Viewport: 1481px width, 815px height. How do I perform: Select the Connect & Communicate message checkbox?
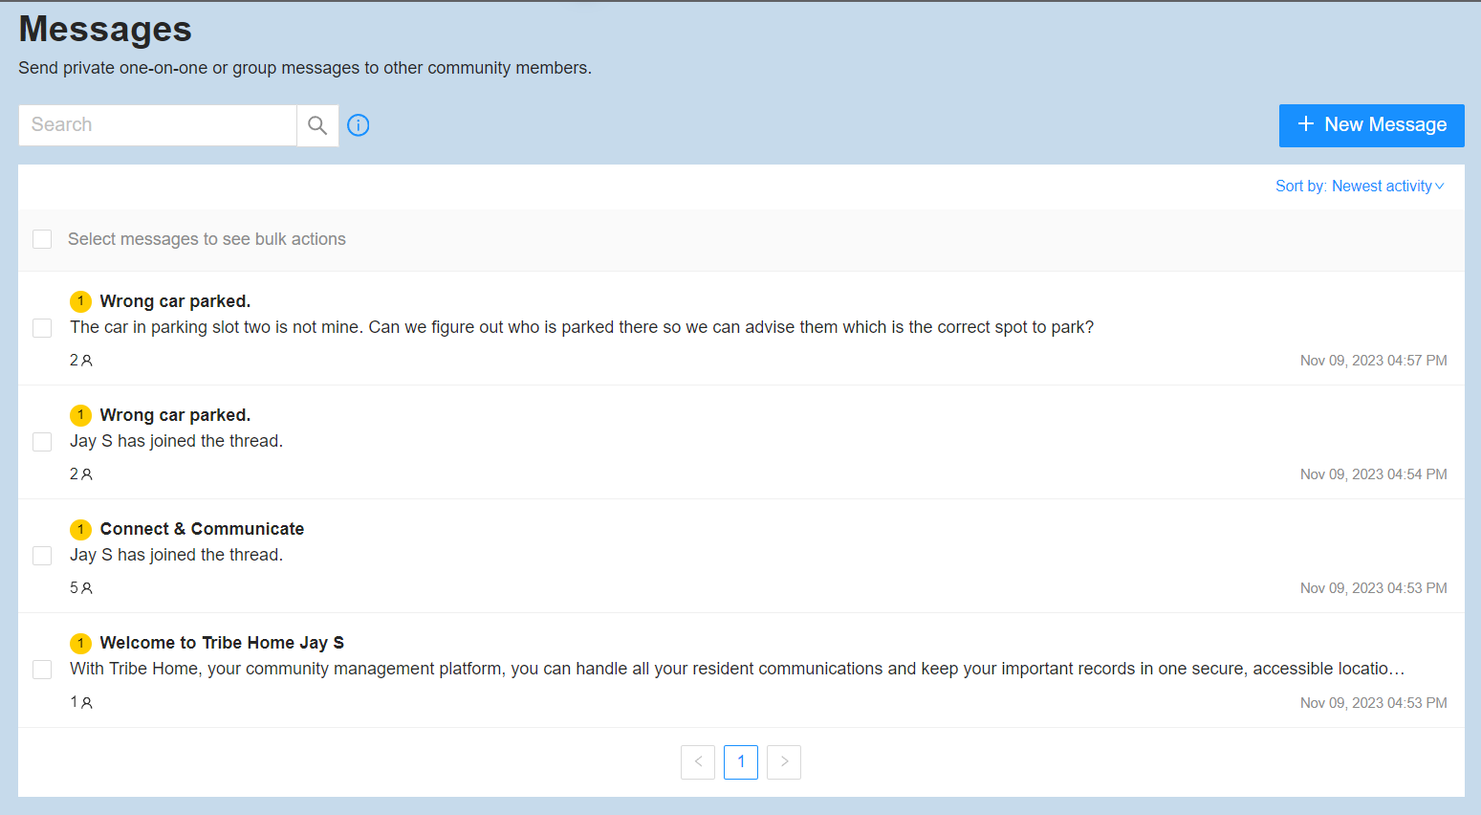pos(42,556)
